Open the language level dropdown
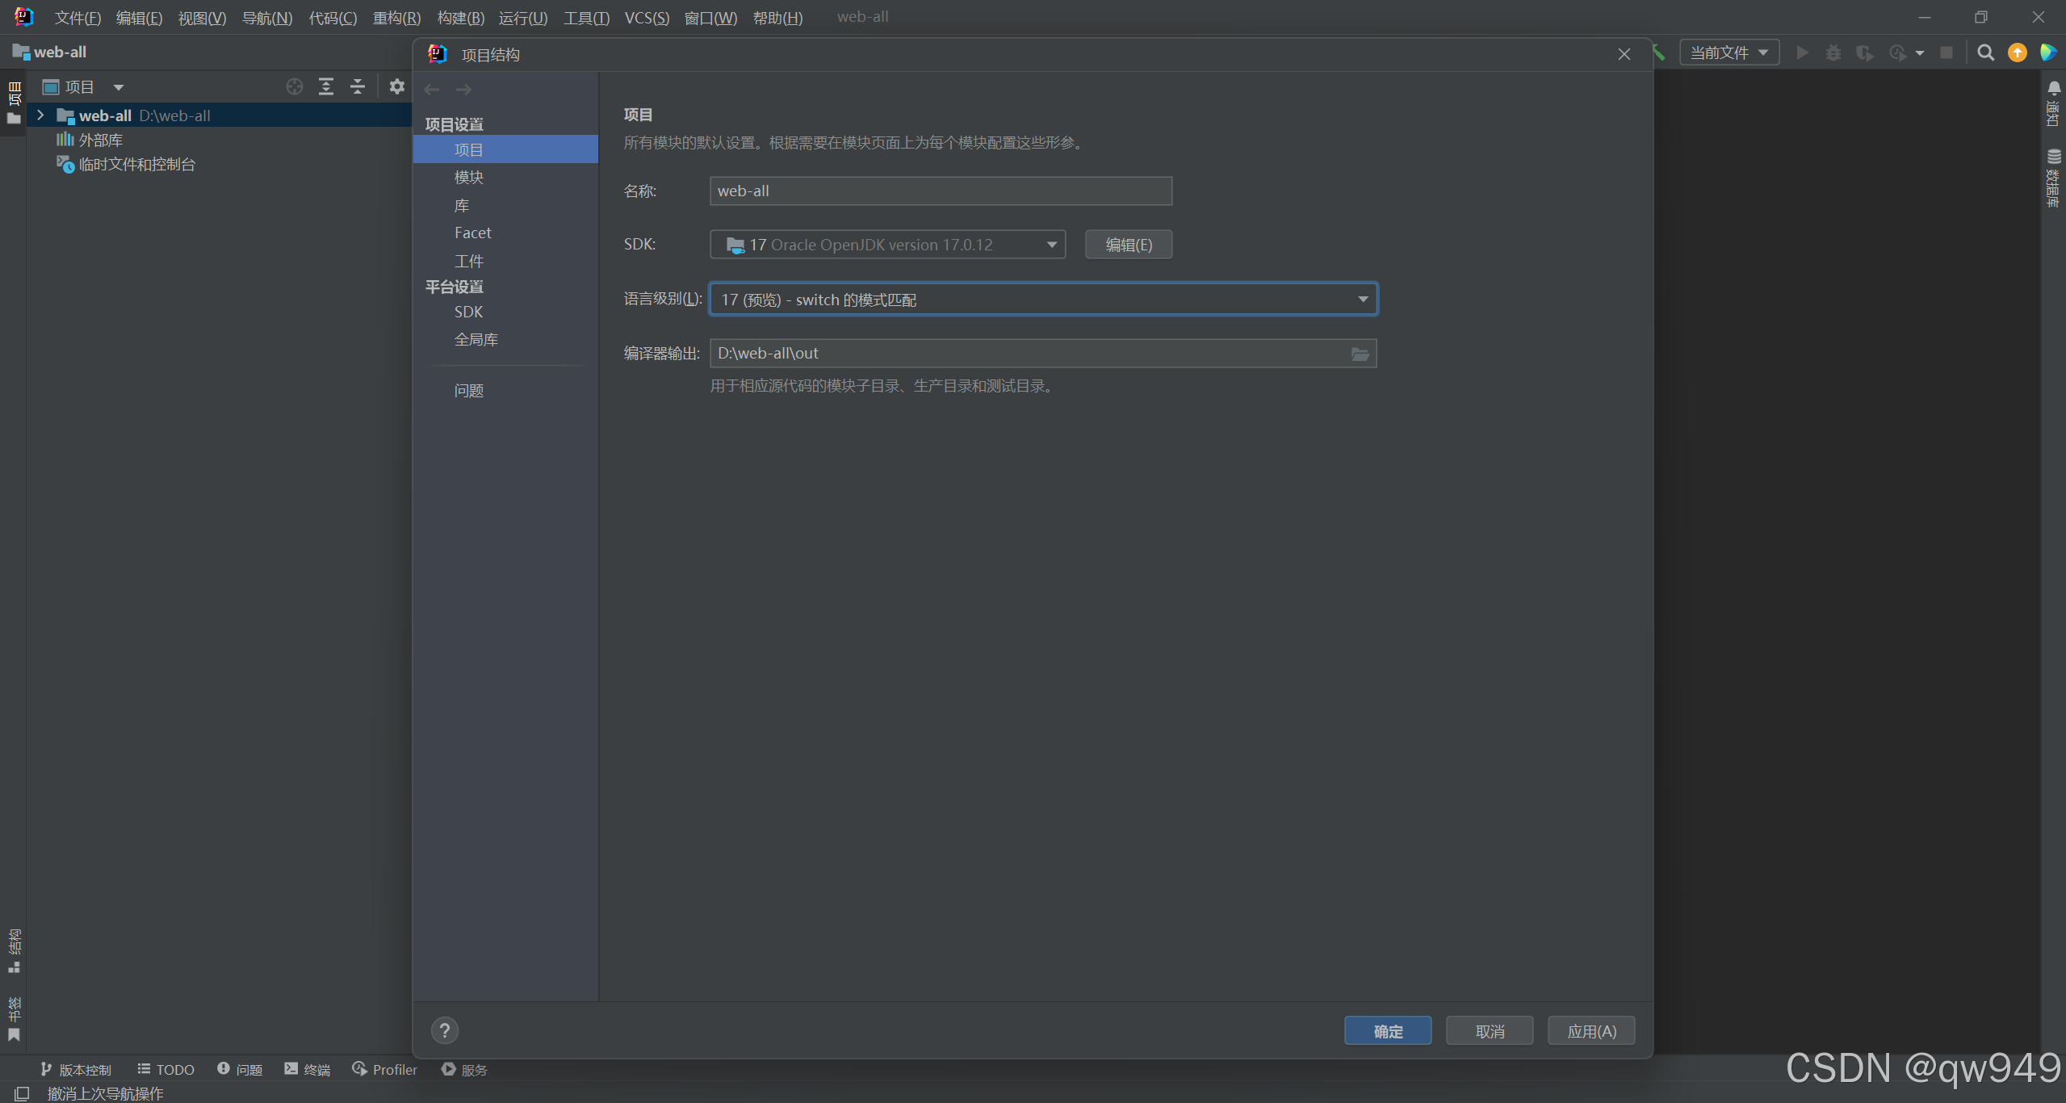 tap(1363, 300)
